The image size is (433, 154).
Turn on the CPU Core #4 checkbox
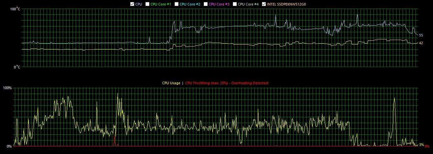pyautogui.click(x=235, y=4)
